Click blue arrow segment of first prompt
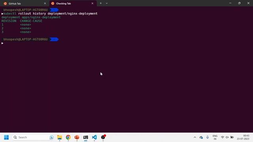253x142 pixels. pos(54,10)
